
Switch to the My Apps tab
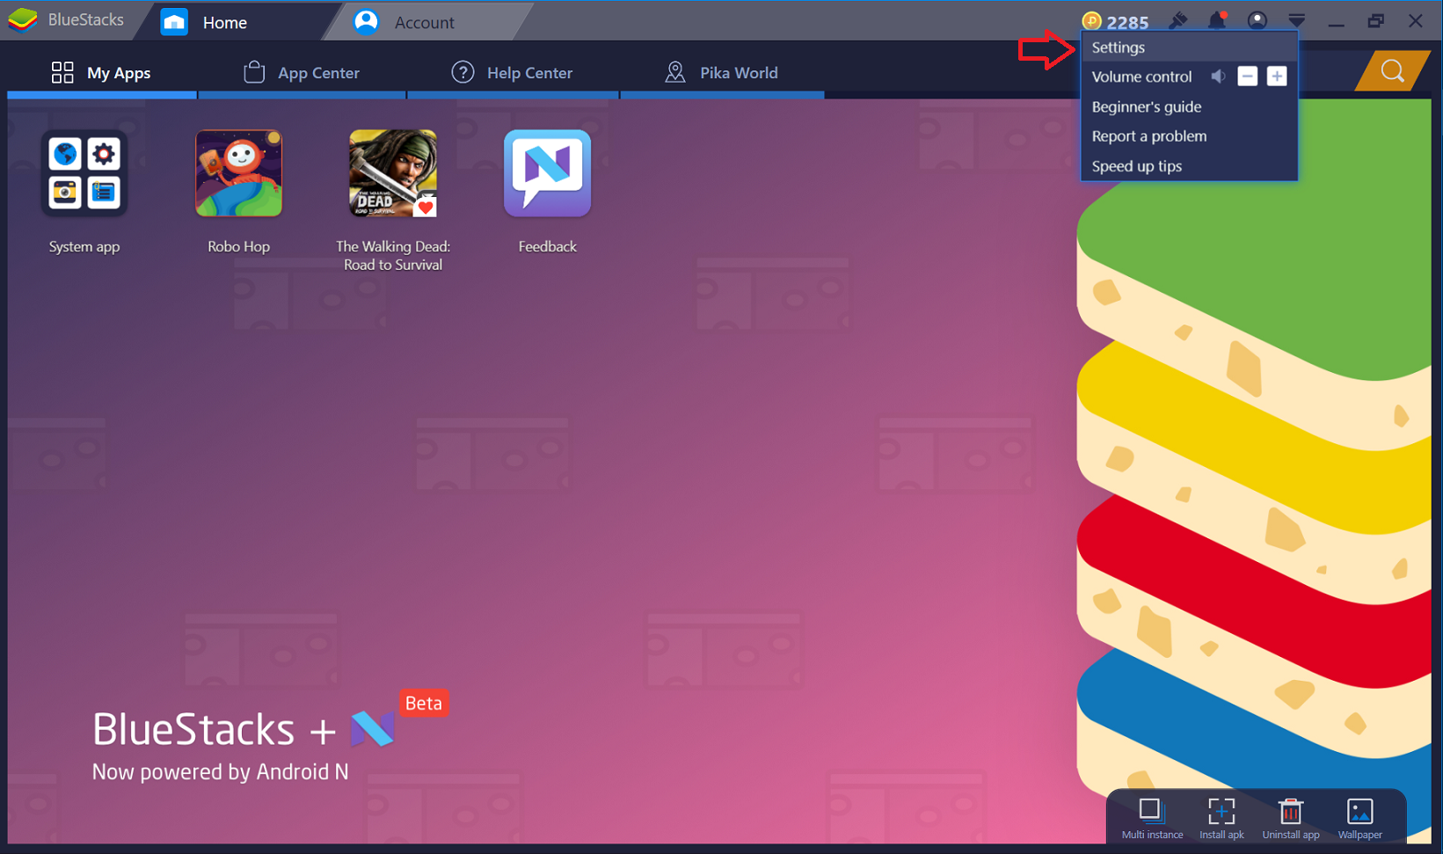coord(101,73)
